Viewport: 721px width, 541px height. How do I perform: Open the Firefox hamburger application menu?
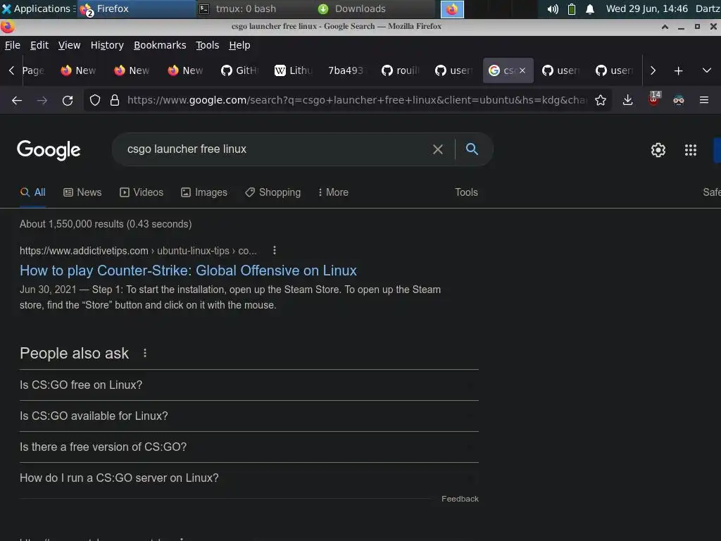tap(704, 100)
